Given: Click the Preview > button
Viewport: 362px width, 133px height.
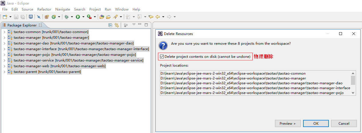Looking at the screenshot, I should coord(288,123).
